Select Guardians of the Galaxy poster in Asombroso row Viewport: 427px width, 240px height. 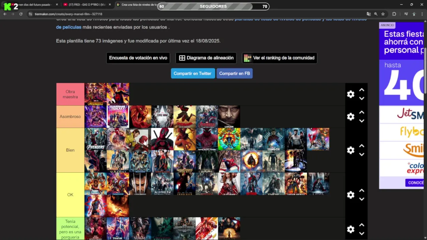118,117
